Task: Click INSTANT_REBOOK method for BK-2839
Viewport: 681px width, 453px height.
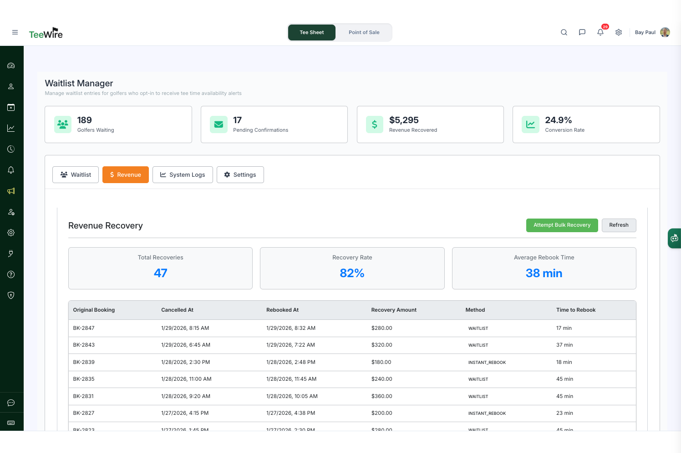Action: tap(487, 363)
